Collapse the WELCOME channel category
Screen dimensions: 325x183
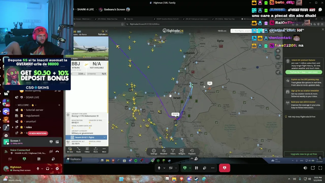click(x=26, y=105)
